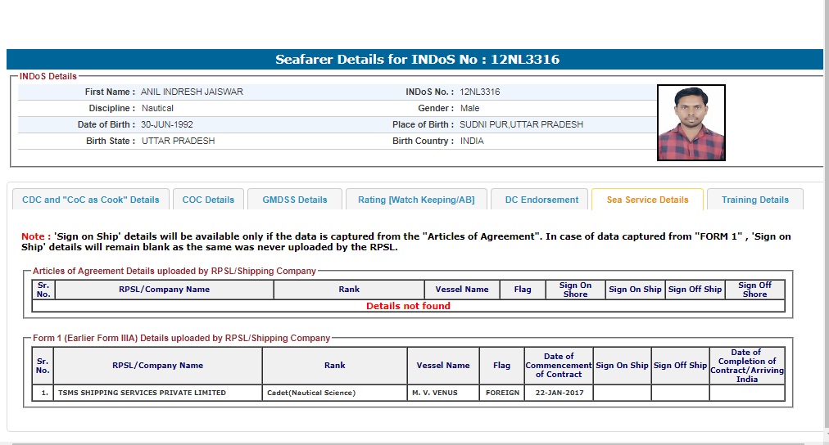Viewport: 829px width, 445px height.
Task: Click the Vessel Name header in Articles table
Action: [x=462, y=290]
